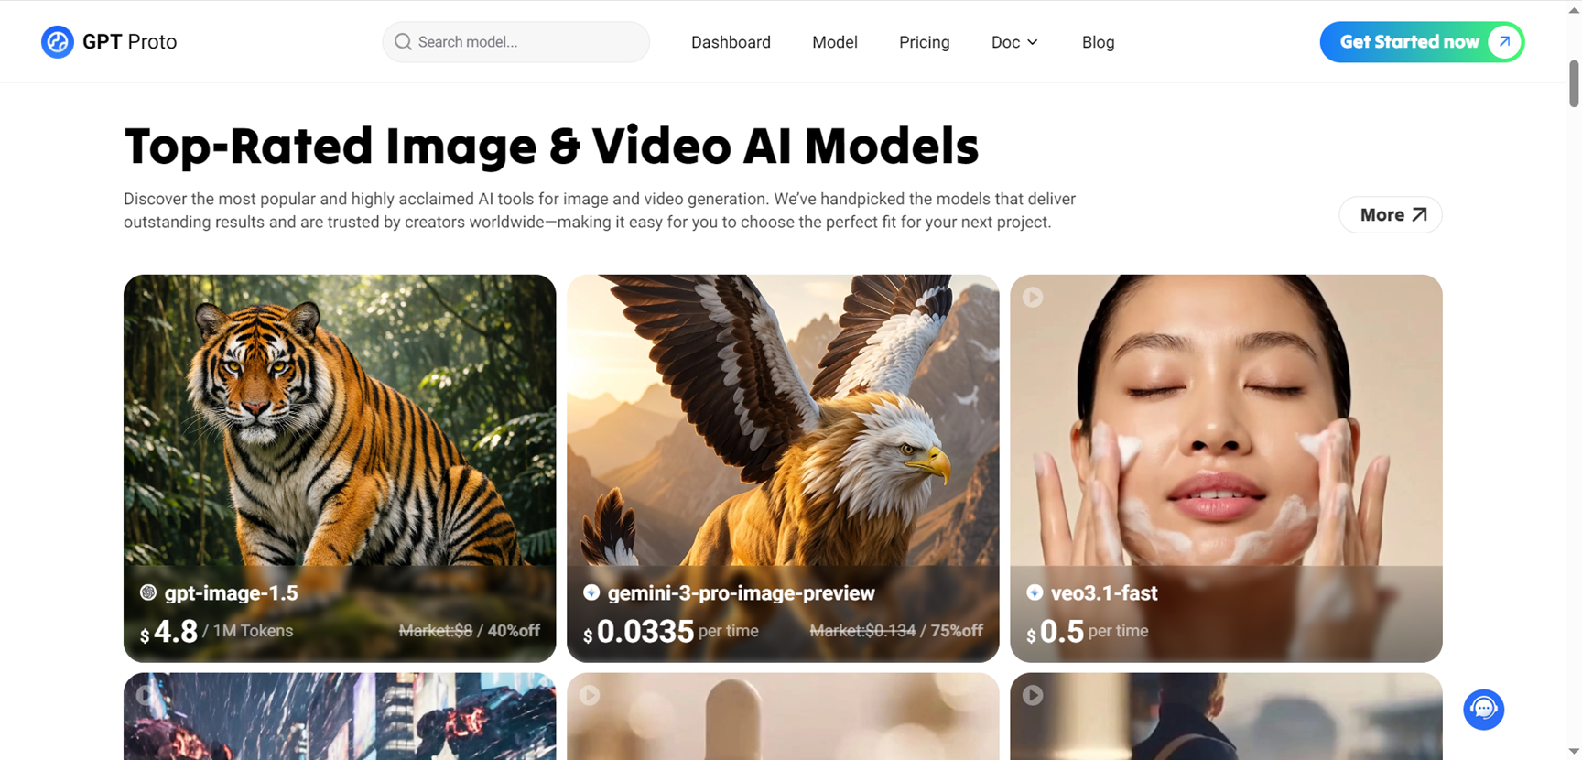Click the GPT Proto brand name
Screen dimensions: 1582x760
[x=130, y=42]
